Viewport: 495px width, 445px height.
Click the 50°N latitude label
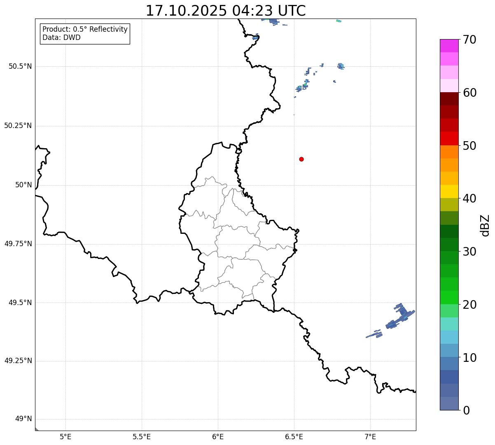coord(23,185)
